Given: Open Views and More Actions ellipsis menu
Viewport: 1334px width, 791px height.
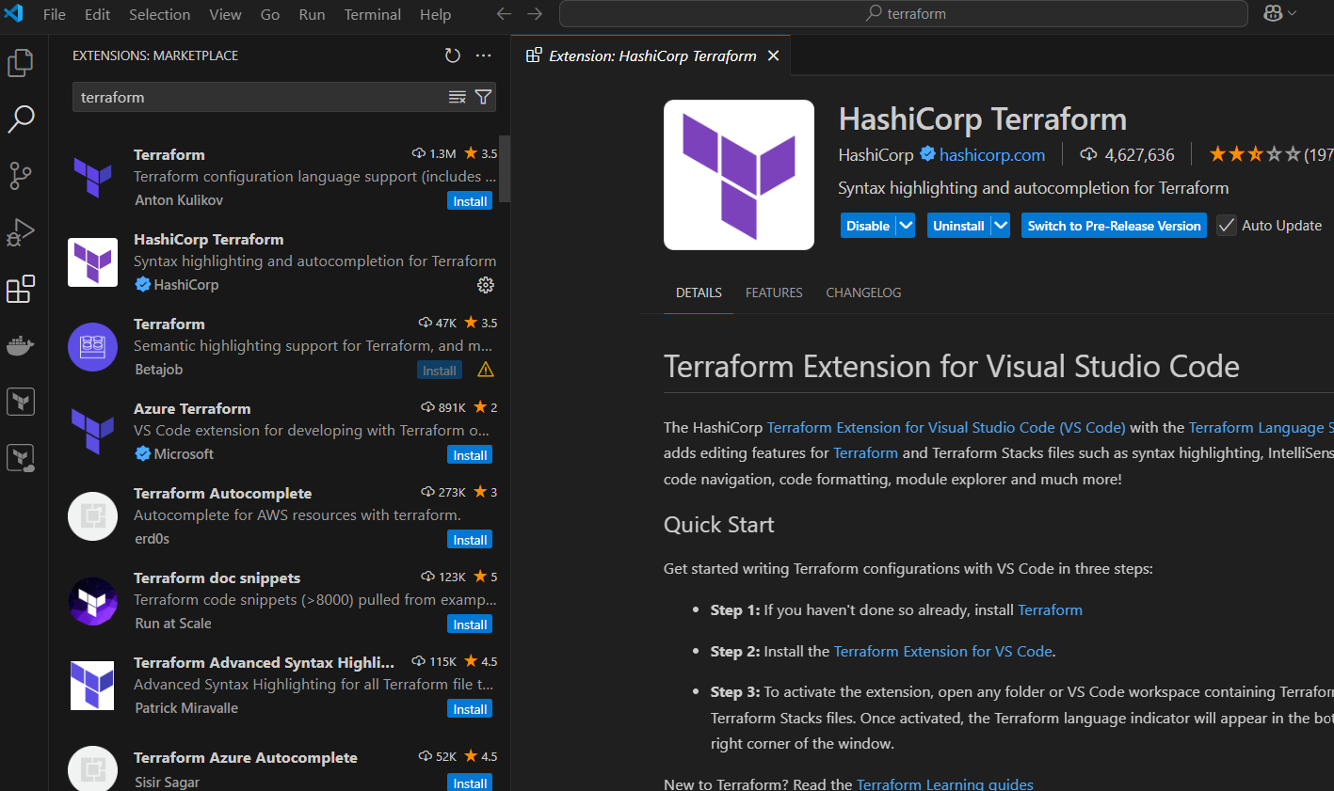Looking at the screenshot, I should click(x=484, y=55).
